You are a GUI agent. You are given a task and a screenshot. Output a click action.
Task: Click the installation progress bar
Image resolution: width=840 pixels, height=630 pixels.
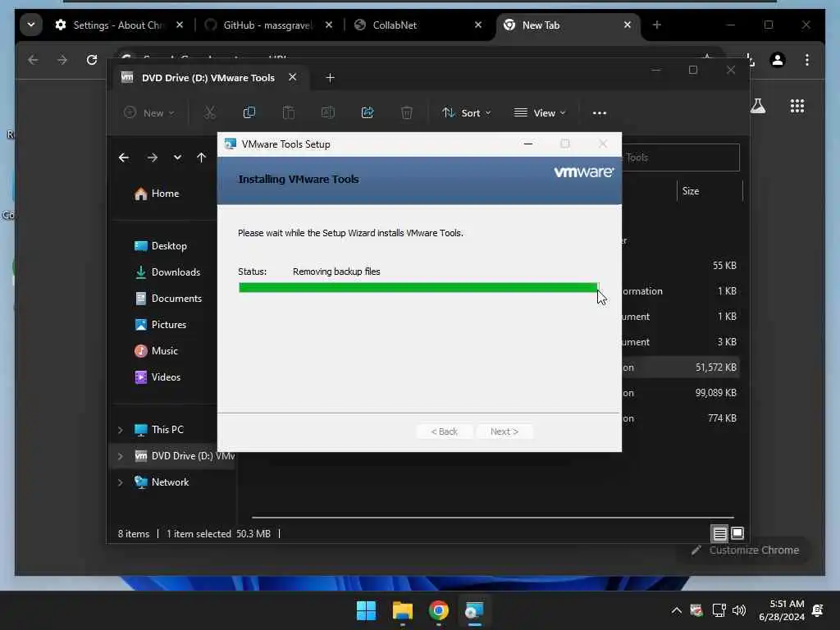tap(418, 288)
